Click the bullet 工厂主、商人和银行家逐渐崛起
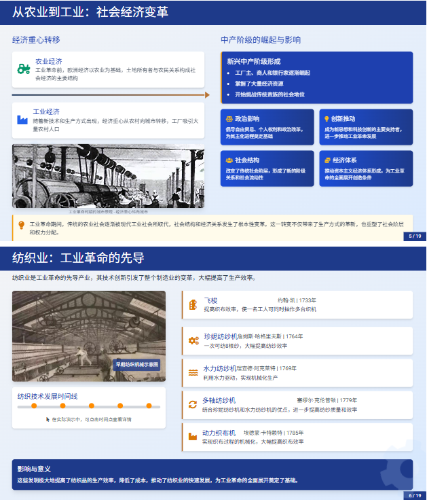Screen dimensions: 427x500 point(272,73)
